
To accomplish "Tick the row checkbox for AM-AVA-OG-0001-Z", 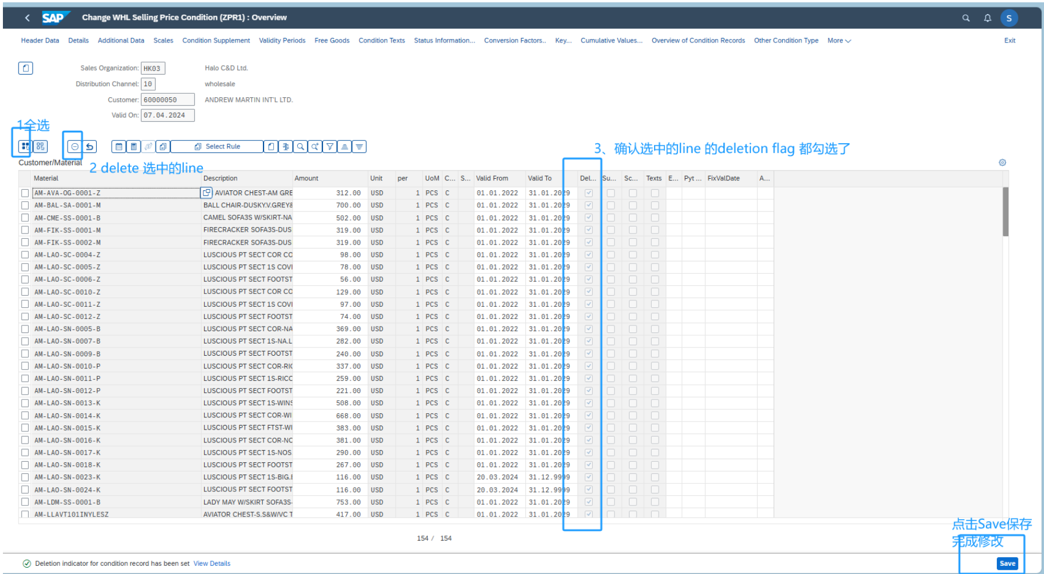I will point(24,193).
